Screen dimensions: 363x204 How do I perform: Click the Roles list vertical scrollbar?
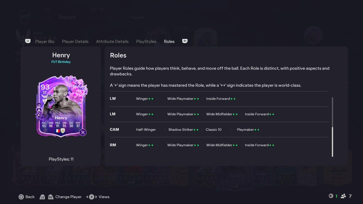[x=332, y=127]
